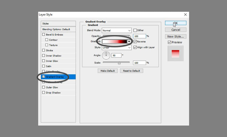
Task: Enable the Inner Glow checkbox
Action: coord(44,61)
